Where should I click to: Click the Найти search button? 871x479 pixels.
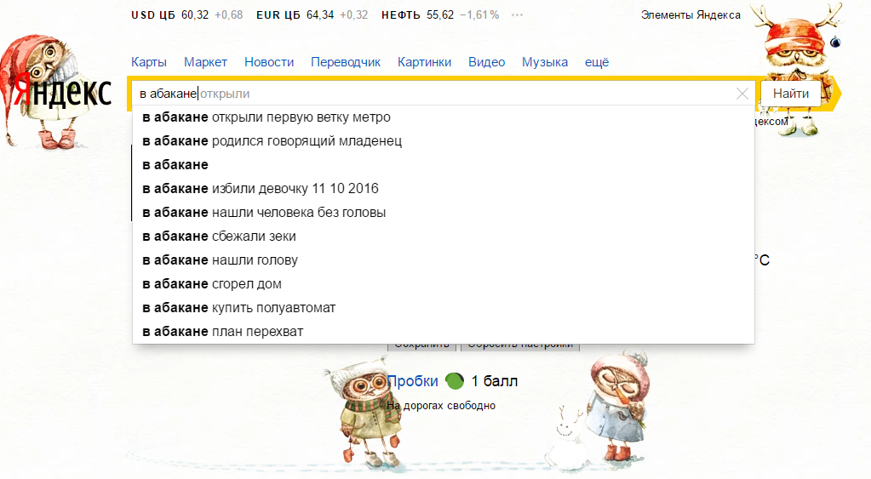(x=790, y=94)
